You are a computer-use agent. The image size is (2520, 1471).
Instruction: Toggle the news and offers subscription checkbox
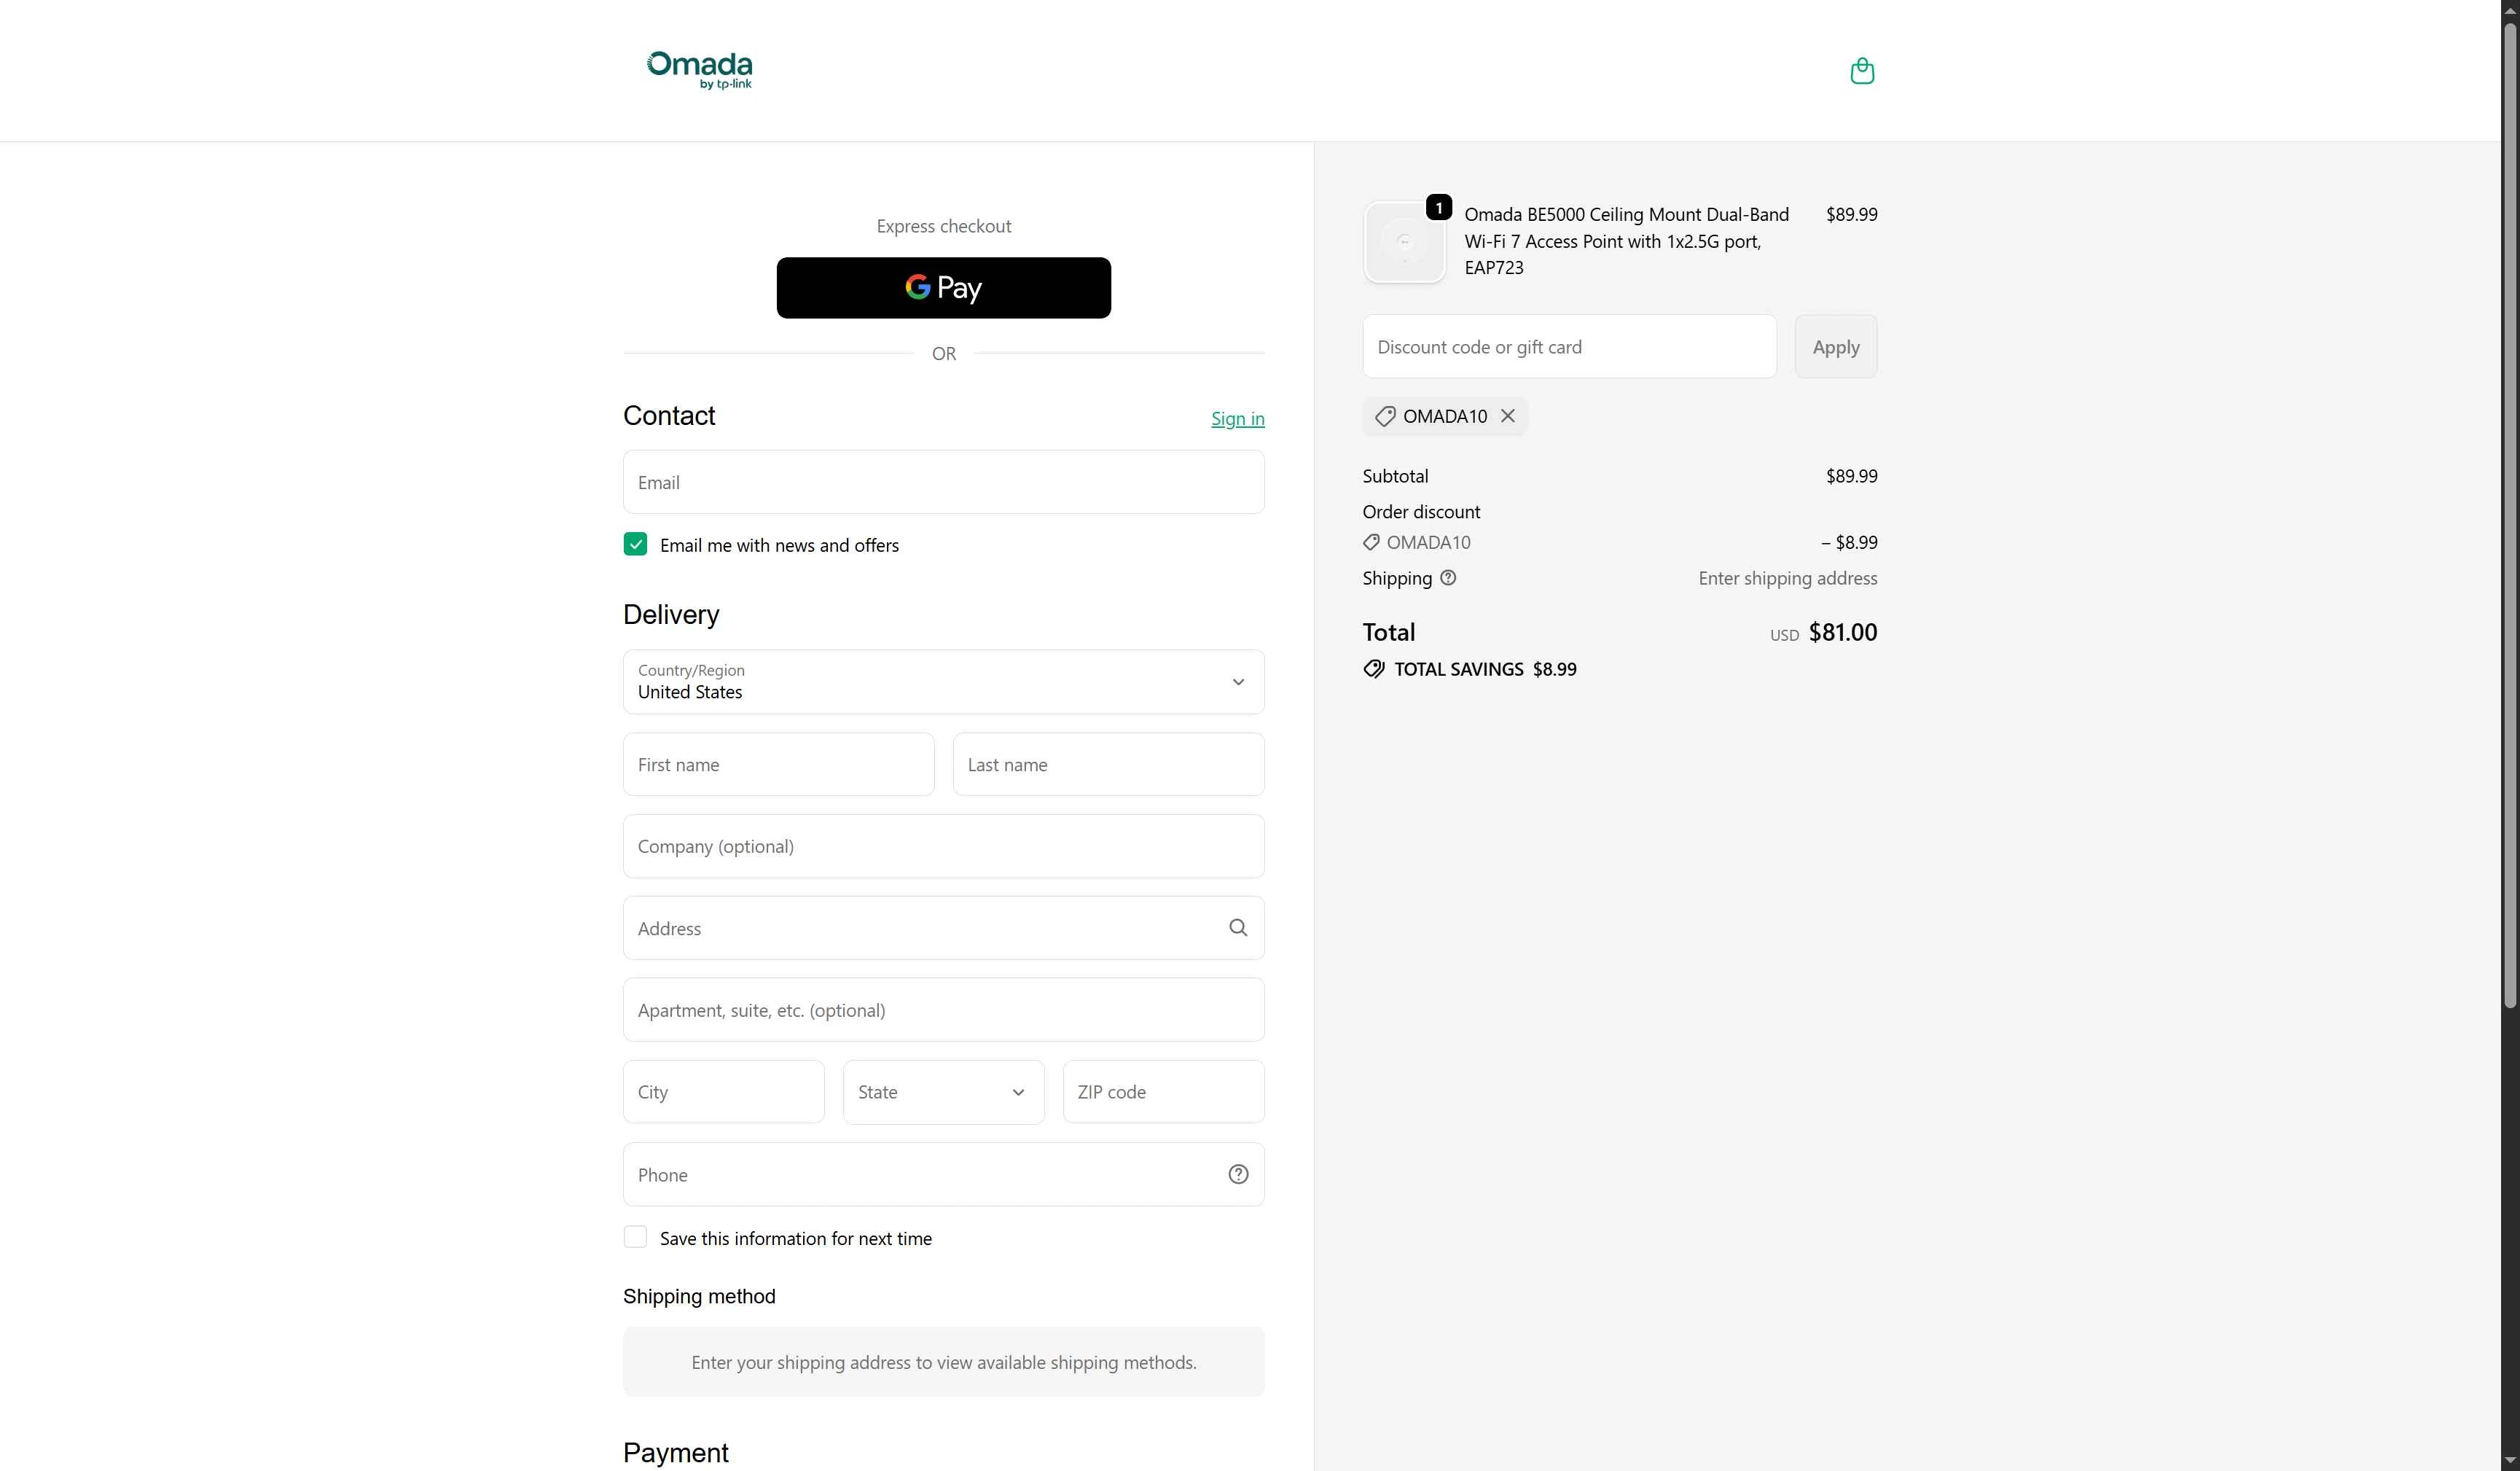(635, 543)
